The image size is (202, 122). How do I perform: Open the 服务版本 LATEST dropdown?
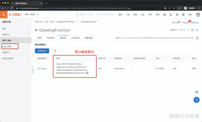coord(184,30)
